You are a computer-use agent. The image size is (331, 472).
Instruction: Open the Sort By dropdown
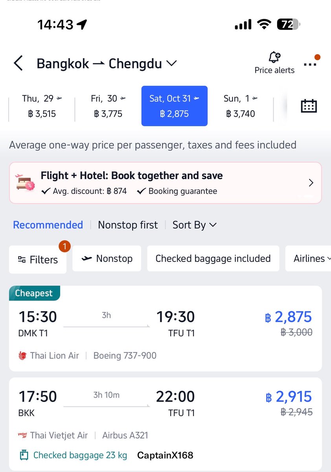point(195,225)
